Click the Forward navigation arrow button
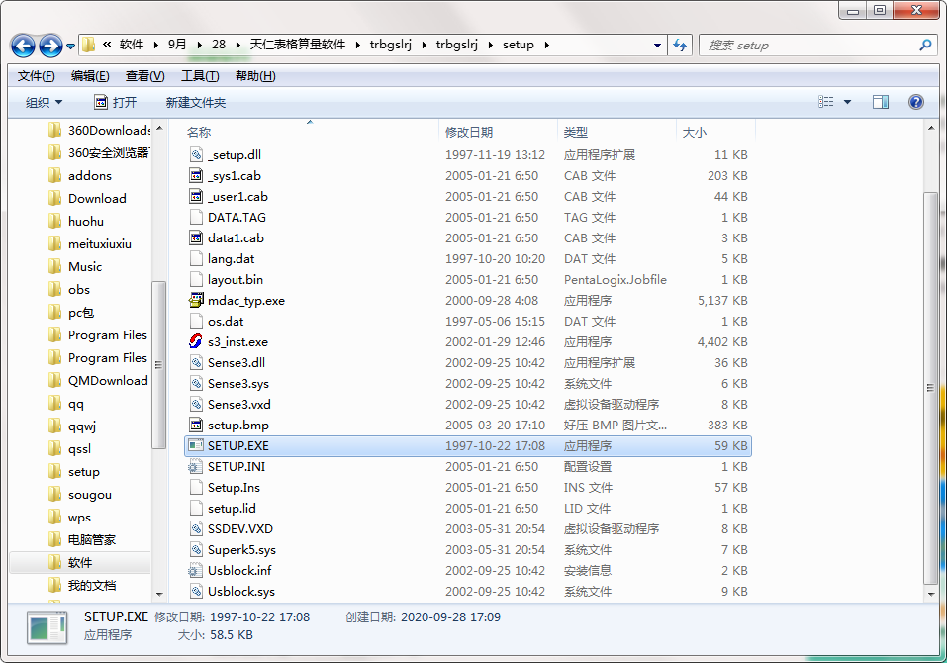The height and width of the screenshot is (663, 947). pos(49,46)
